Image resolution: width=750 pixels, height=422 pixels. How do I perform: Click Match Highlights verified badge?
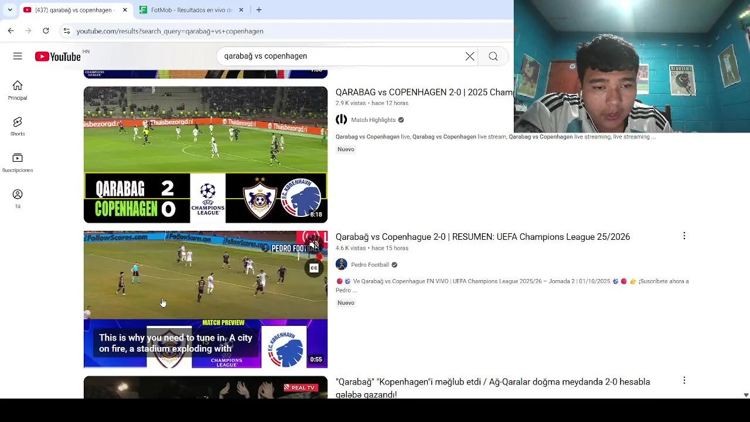pyautogui.click(x=401, y=120)
